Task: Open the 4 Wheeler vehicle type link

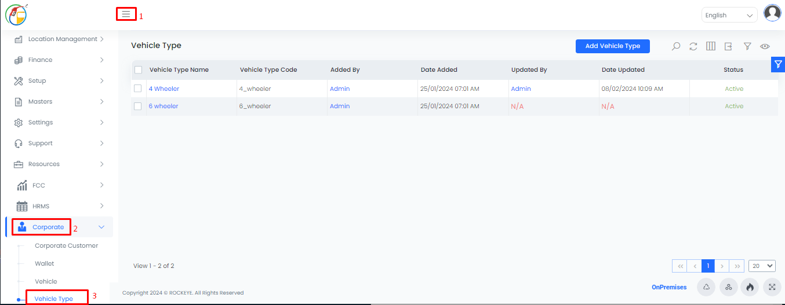Action: point(164,89)
